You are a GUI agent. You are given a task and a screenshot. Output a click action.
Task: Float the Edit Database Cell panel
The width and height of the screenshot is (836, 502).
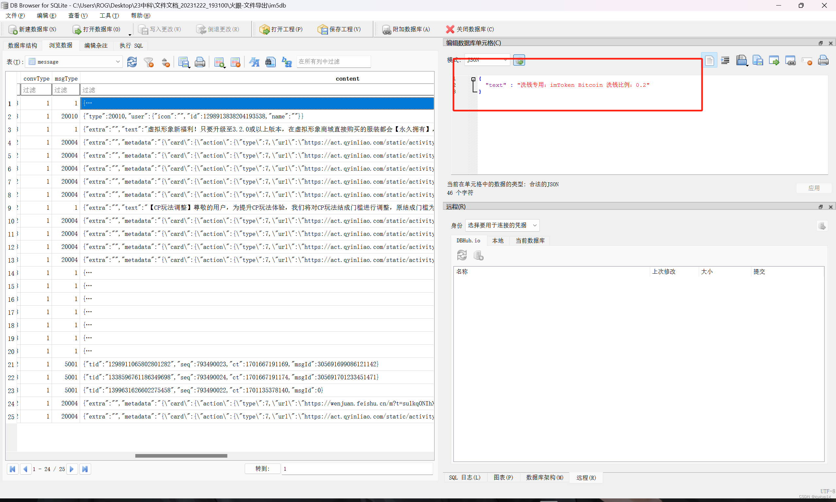(820, 43)
